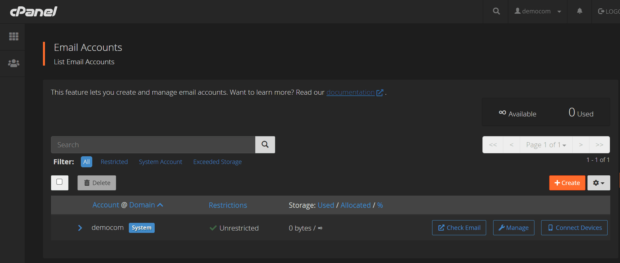620x263 pixels.
Task: Filter by System Account
Action: [x=160, y=162]
